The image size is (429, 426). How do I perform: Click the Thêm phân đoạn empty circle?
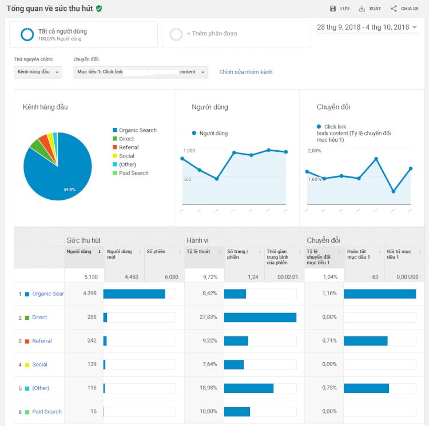tap(176, 34)
